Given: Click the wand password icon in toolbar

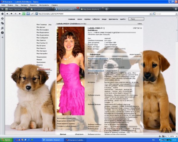Looking at the screenshot, I should pyautogui.click(x=32, y=14).
